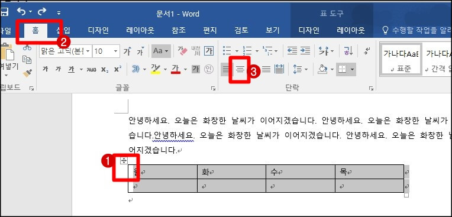Viewport: 452px width, 217px height.
Task: Toggle show paragraph marks
Action: tap(367, 51)
